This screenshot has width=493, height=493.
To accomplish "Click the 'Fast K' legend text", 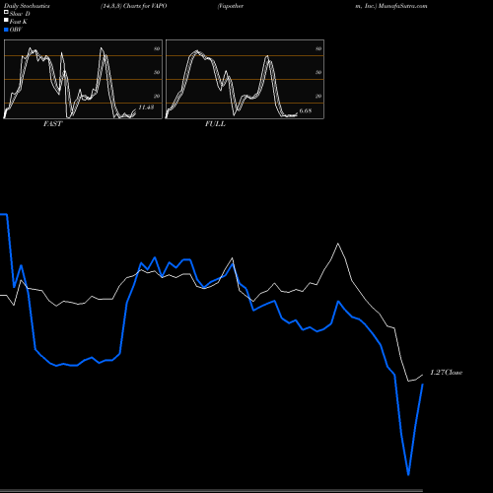I will [x=19, y=22].
